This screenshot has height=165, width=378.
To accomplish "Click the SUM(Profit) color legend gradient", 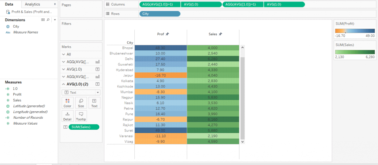I will pyautogui.click(x=355, y=31).
